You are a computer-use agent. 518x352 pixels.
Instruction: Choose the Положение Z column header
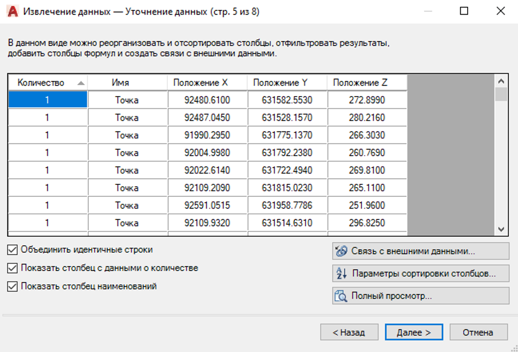(360, 83)
